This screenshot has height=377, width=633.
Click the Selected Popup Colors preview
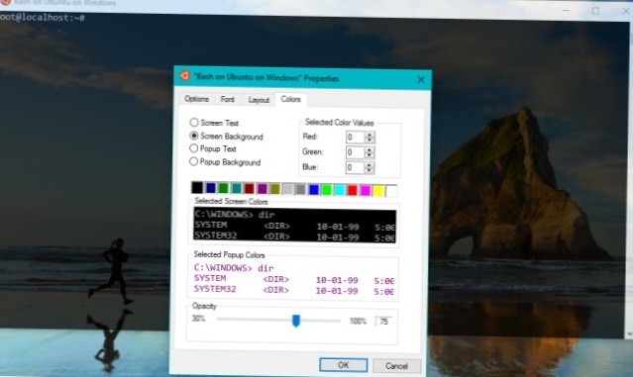pos(294,279)
